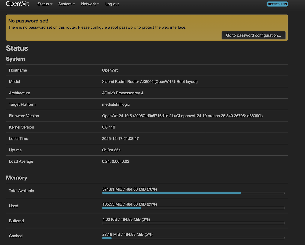305x245 pixels.
Task: Click the 'No password set!' warning heading
Action: tap(28, 21)
